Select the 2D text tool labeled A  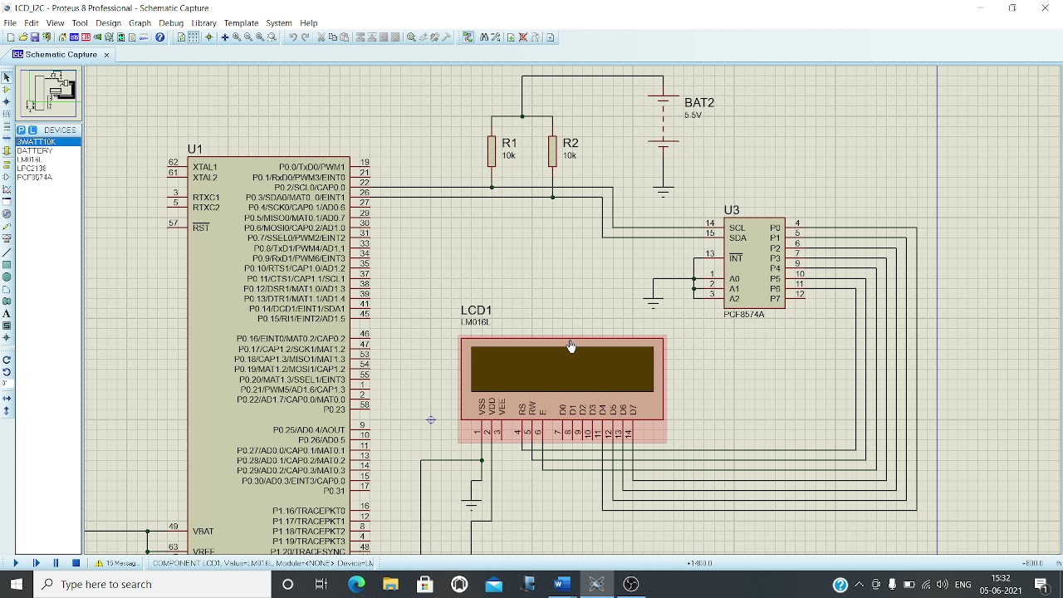(7, 313)
